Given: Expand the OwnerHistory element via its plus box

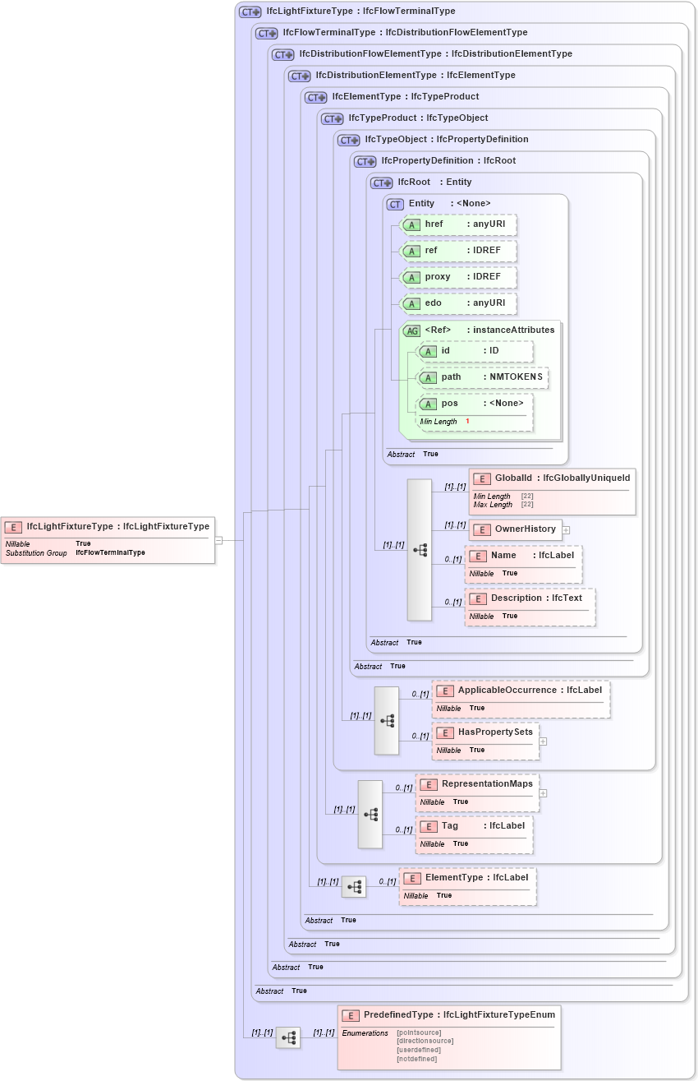Looking at the screenshot, I should pos(565,530).
